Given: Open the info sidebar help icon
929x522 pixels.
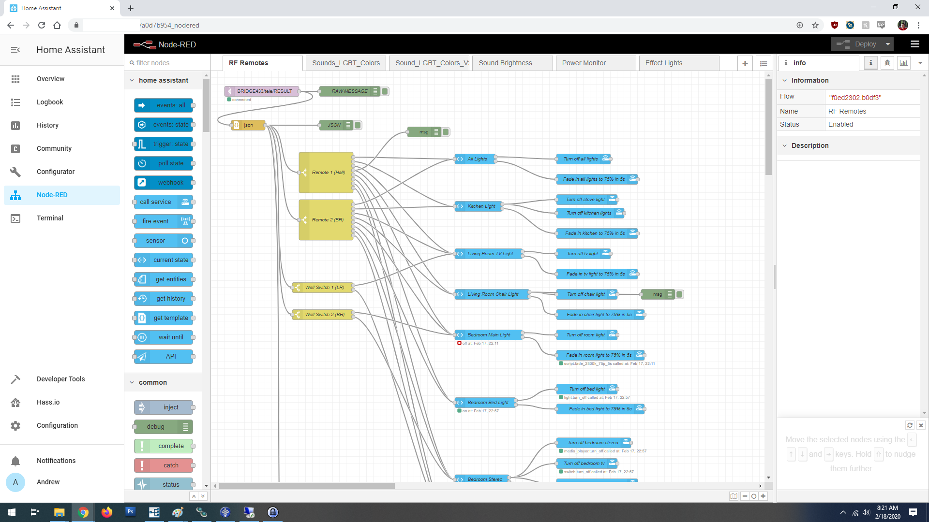Looking at the screenshot, I should point(871,63).
